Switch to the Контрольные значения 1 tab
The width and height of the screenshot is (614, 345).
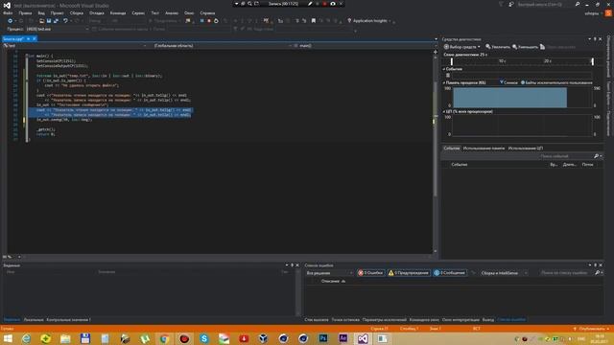(68, 320)
